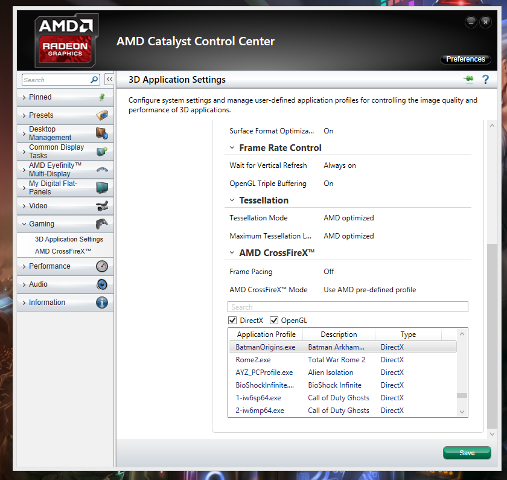Viewport: 507px width, 480px height.
Task: Click profile list scrollbar down arrow
Action: pos(462,411)
